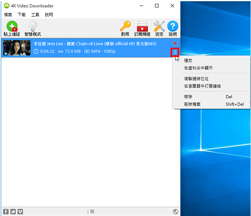251x216 pixels.
Task: Open the Vimeo icon in status bar
Action: click(20, 212)
